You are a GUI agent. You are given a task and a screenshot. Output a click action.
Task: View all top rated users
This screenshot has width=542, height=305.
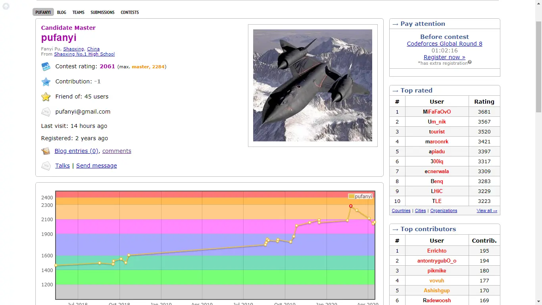[x=486, y=210]
